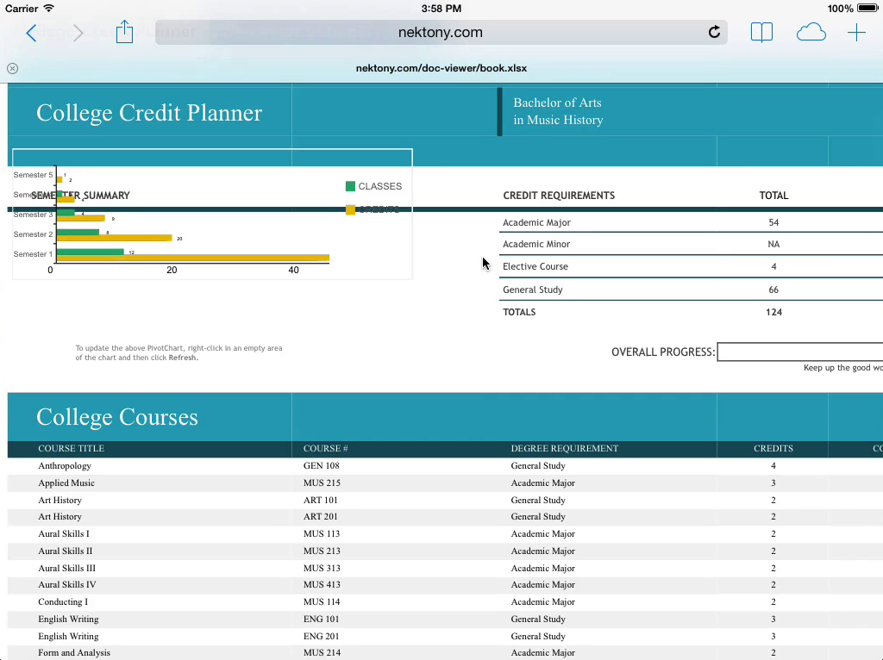Click the green CLASSES legend swatch
The height and width of the screenshot is (660, 883).
tap(350, 186)
